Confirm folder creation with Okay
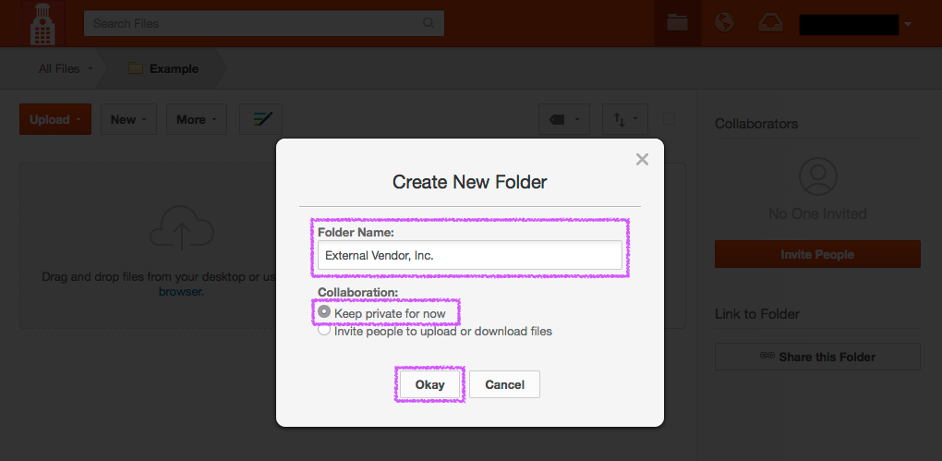942x461 pixels. tap(429, 384)
